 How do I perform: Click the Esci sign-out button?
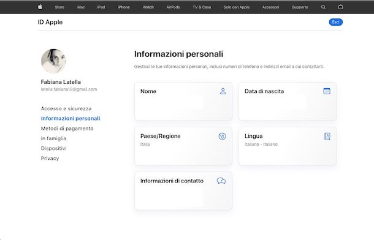(x=335, y=22)
